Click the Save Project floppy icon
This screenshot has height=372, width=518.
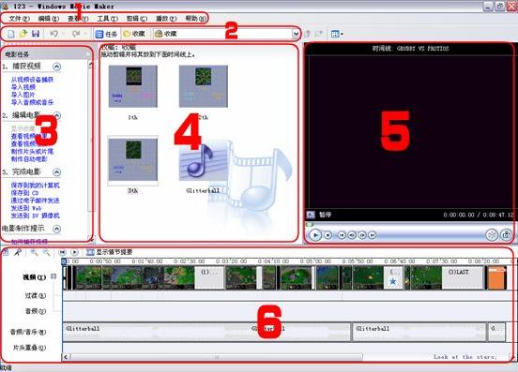coord(36,34)
